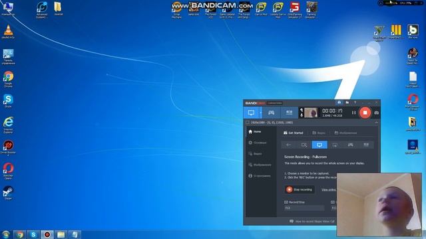
Task: Select Screen Recording mode button in Bandicam
Action: point(251,113)
